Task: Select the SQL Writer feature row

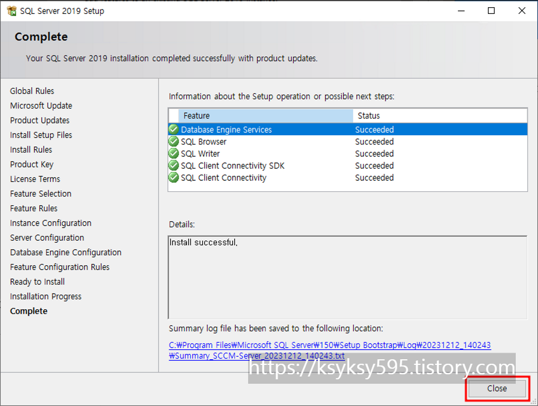Action: click(348, 154)
